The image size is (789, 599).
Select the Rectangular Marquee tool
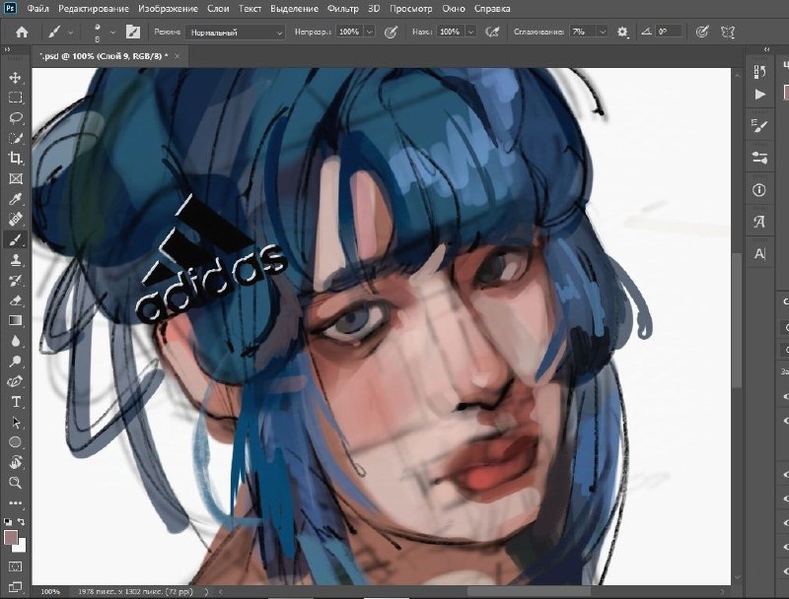click(15, 98)
